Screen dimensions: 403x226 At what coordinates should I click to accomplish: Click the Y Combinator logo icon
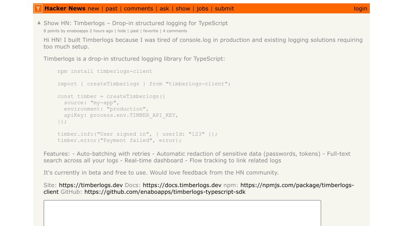coord(38,8)
